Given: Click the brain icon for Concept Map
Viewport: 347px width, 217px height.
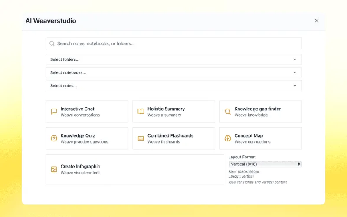Looking at the screenshot, I should click(228, 138).
